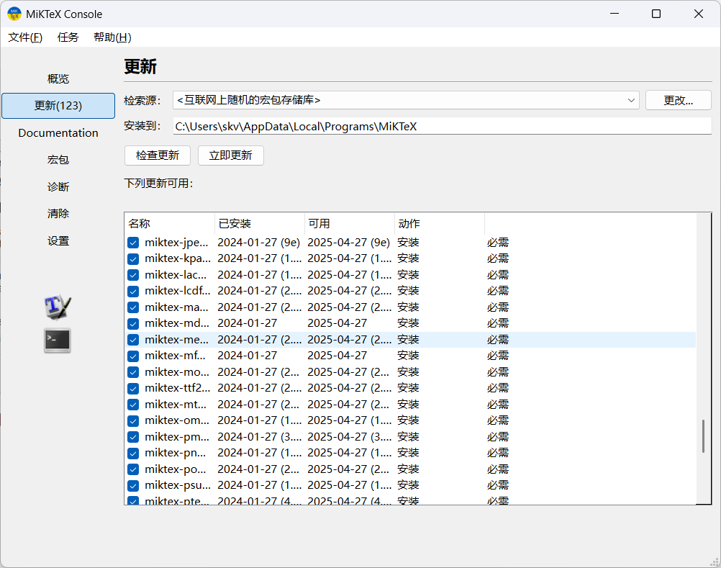The image size is (721, 568).
Task: Click the 检查更新 button
Action: click(158, 155)
